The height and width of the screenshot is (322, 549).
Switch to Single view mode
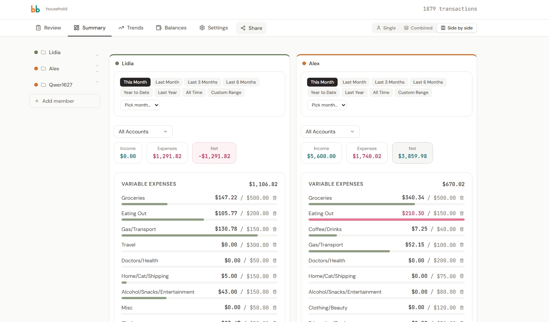386,28
